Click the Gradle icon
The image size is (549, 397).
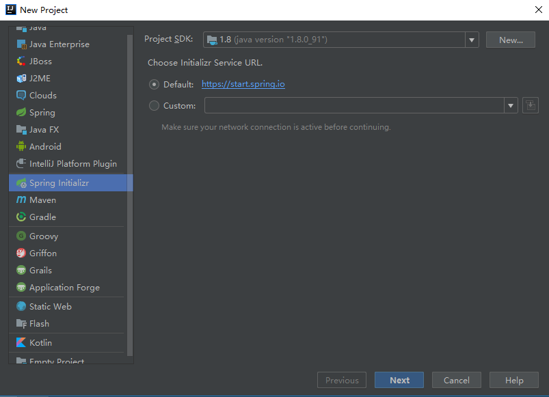pos(21,217)
